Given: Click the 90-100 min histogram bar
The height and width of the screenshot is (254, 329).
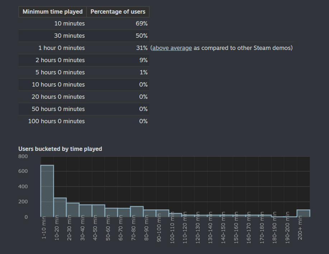Looking at the screenshot, I should pyautogui.click(x=163, y=213).
